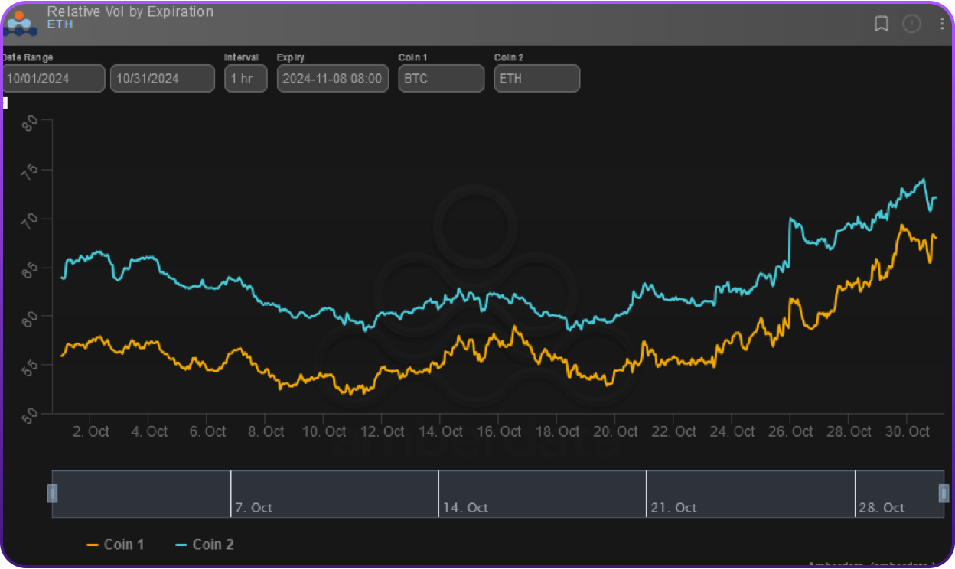
Task: Open the Coin 2 dropdown showing ETH
Action: pos(536,79)
